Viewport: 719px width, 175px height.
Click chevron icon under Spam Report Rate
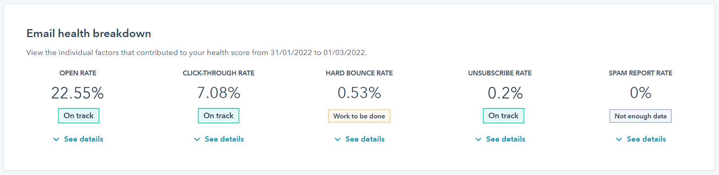click(619, 139)
